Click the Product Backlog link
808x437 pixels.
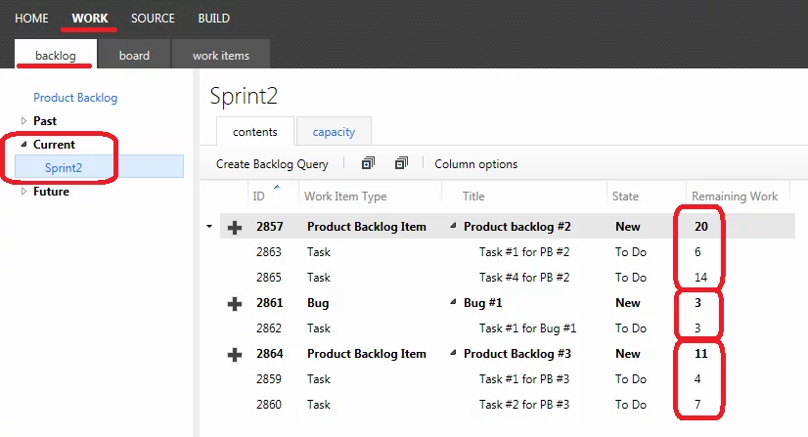click(75, 98)
